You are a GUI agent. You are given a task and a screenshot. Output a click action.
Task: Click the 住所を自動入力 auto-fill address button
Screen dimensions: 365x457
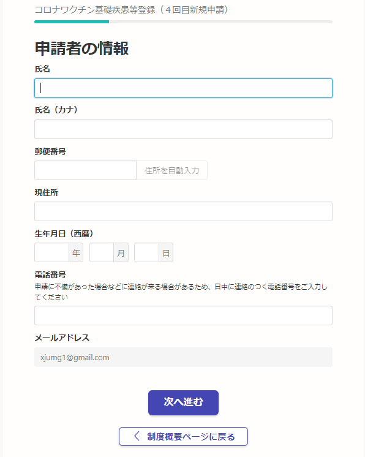[x=172, y=170]
